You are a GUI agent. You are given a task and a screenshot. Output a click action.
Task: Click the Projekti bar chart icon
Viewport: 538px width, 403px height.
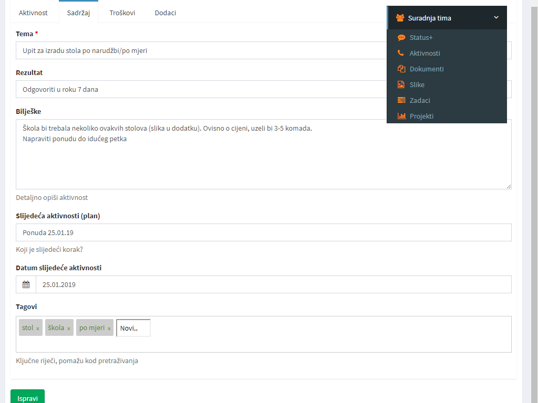[x=401, y=116]
